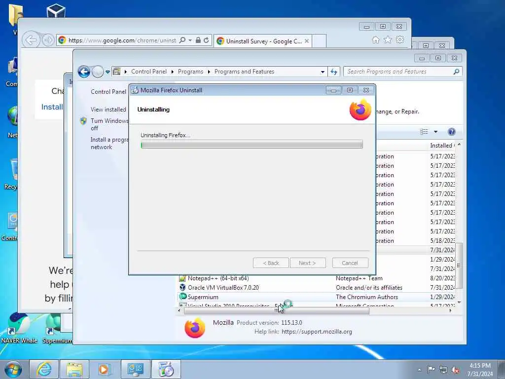Image resolution: width=505 pixels, height=379 pixels.
Task: Expand the address path history dropdown
Action: click(323, 72)
